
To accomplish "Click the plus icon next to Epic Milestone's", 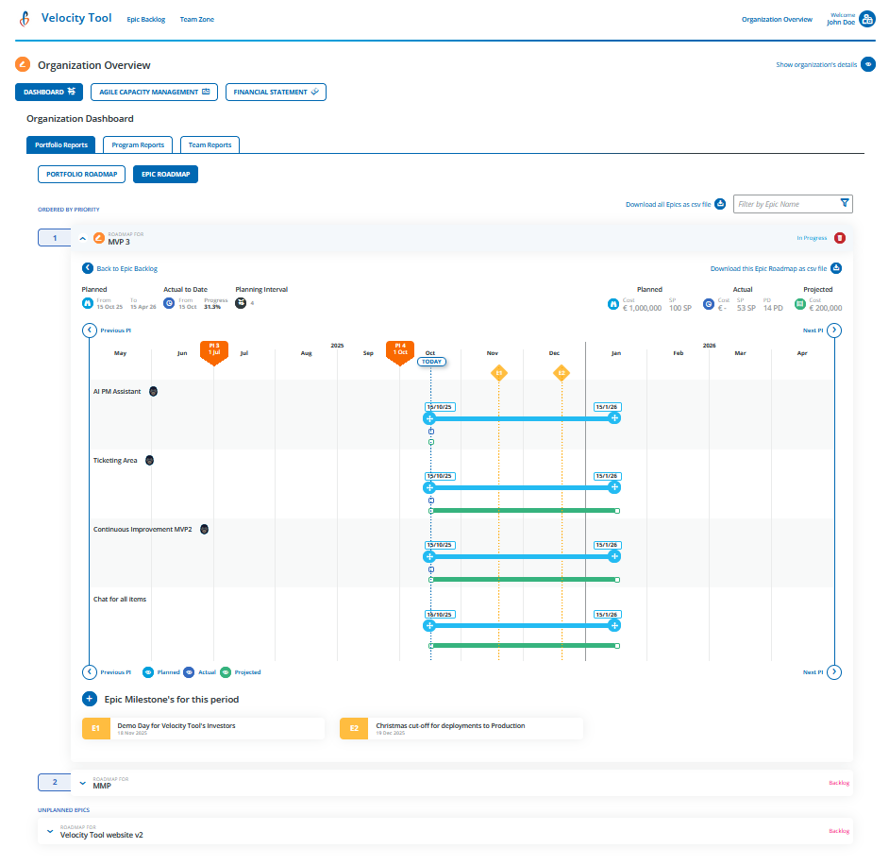I will click(x=89, y=699).
